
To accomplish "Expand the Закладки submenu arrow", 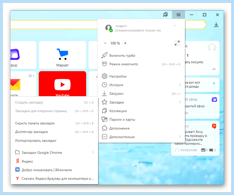I will (x=180, y=102).
